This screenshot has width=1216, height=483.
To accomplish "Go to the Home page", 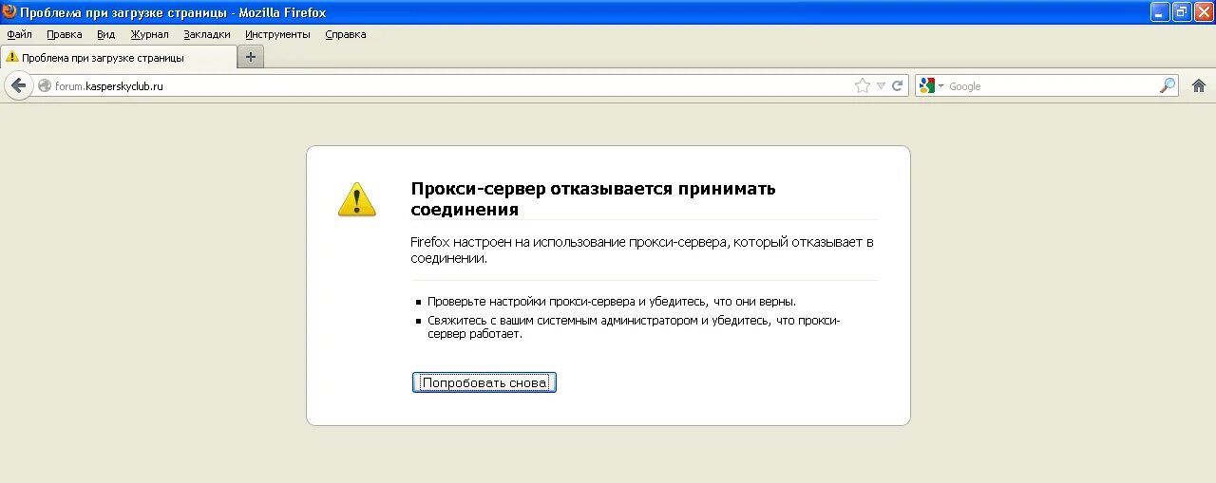I will click(1199, 85).
